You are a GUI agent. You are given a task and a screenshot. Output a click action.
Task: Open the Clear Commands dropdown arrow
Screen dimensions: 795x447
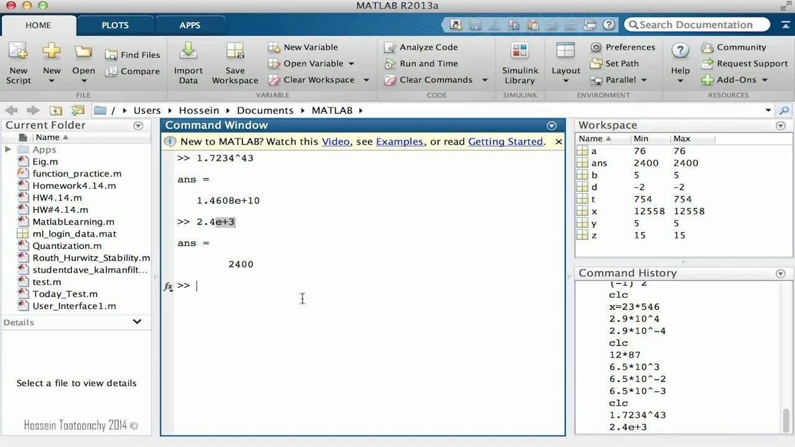point(484,80)
